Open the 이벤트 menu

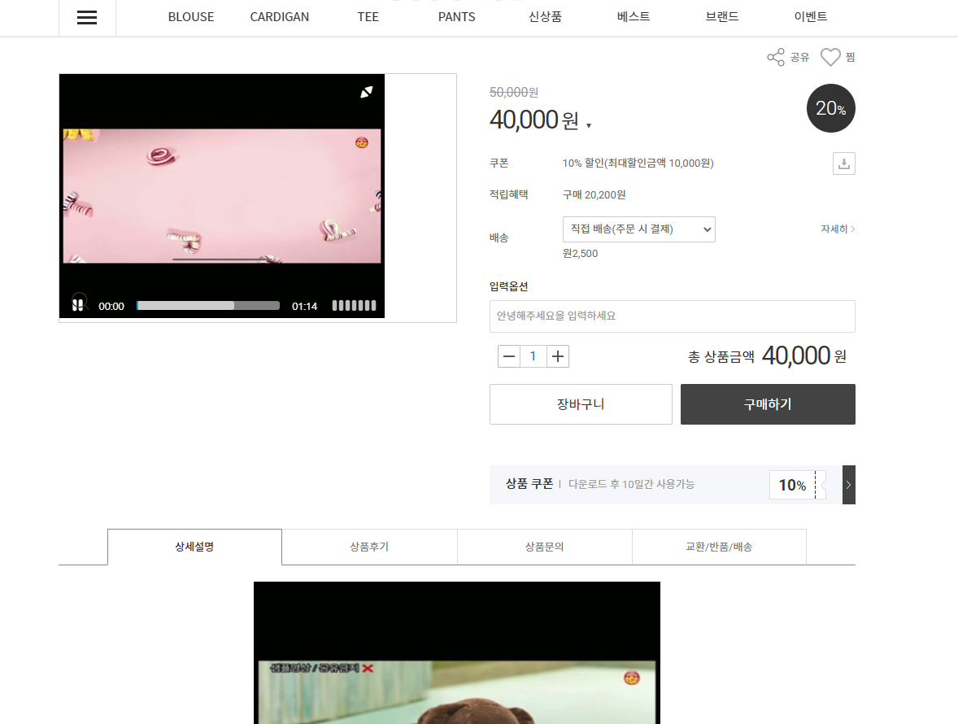pyautogui.click(x=811, y=17)
